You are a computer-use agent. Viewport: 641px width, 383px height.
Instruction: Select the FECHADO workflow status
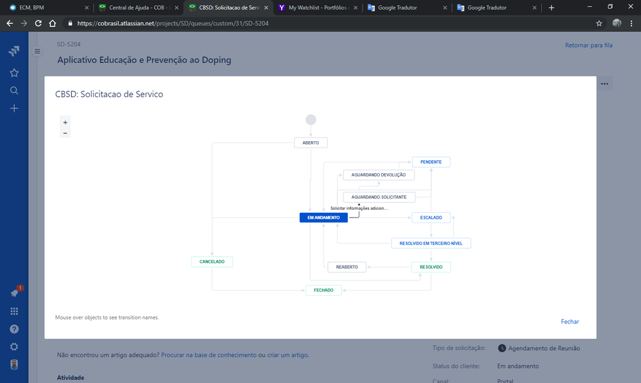(x=323, y=290)
